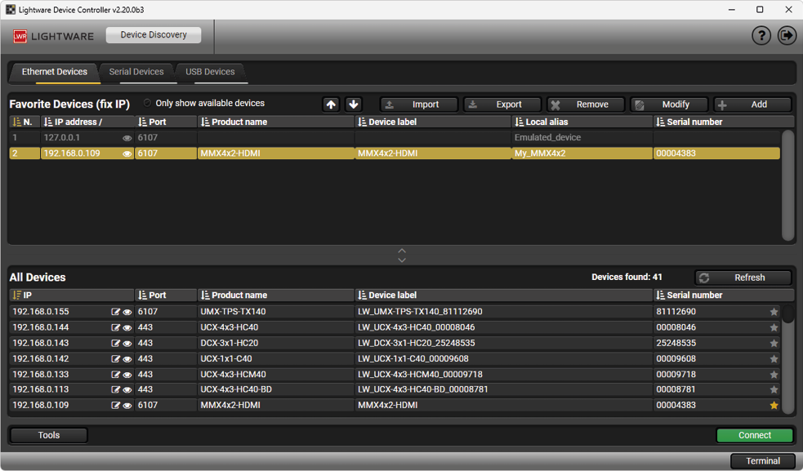Enable Only show available devices option

point(148,104)
